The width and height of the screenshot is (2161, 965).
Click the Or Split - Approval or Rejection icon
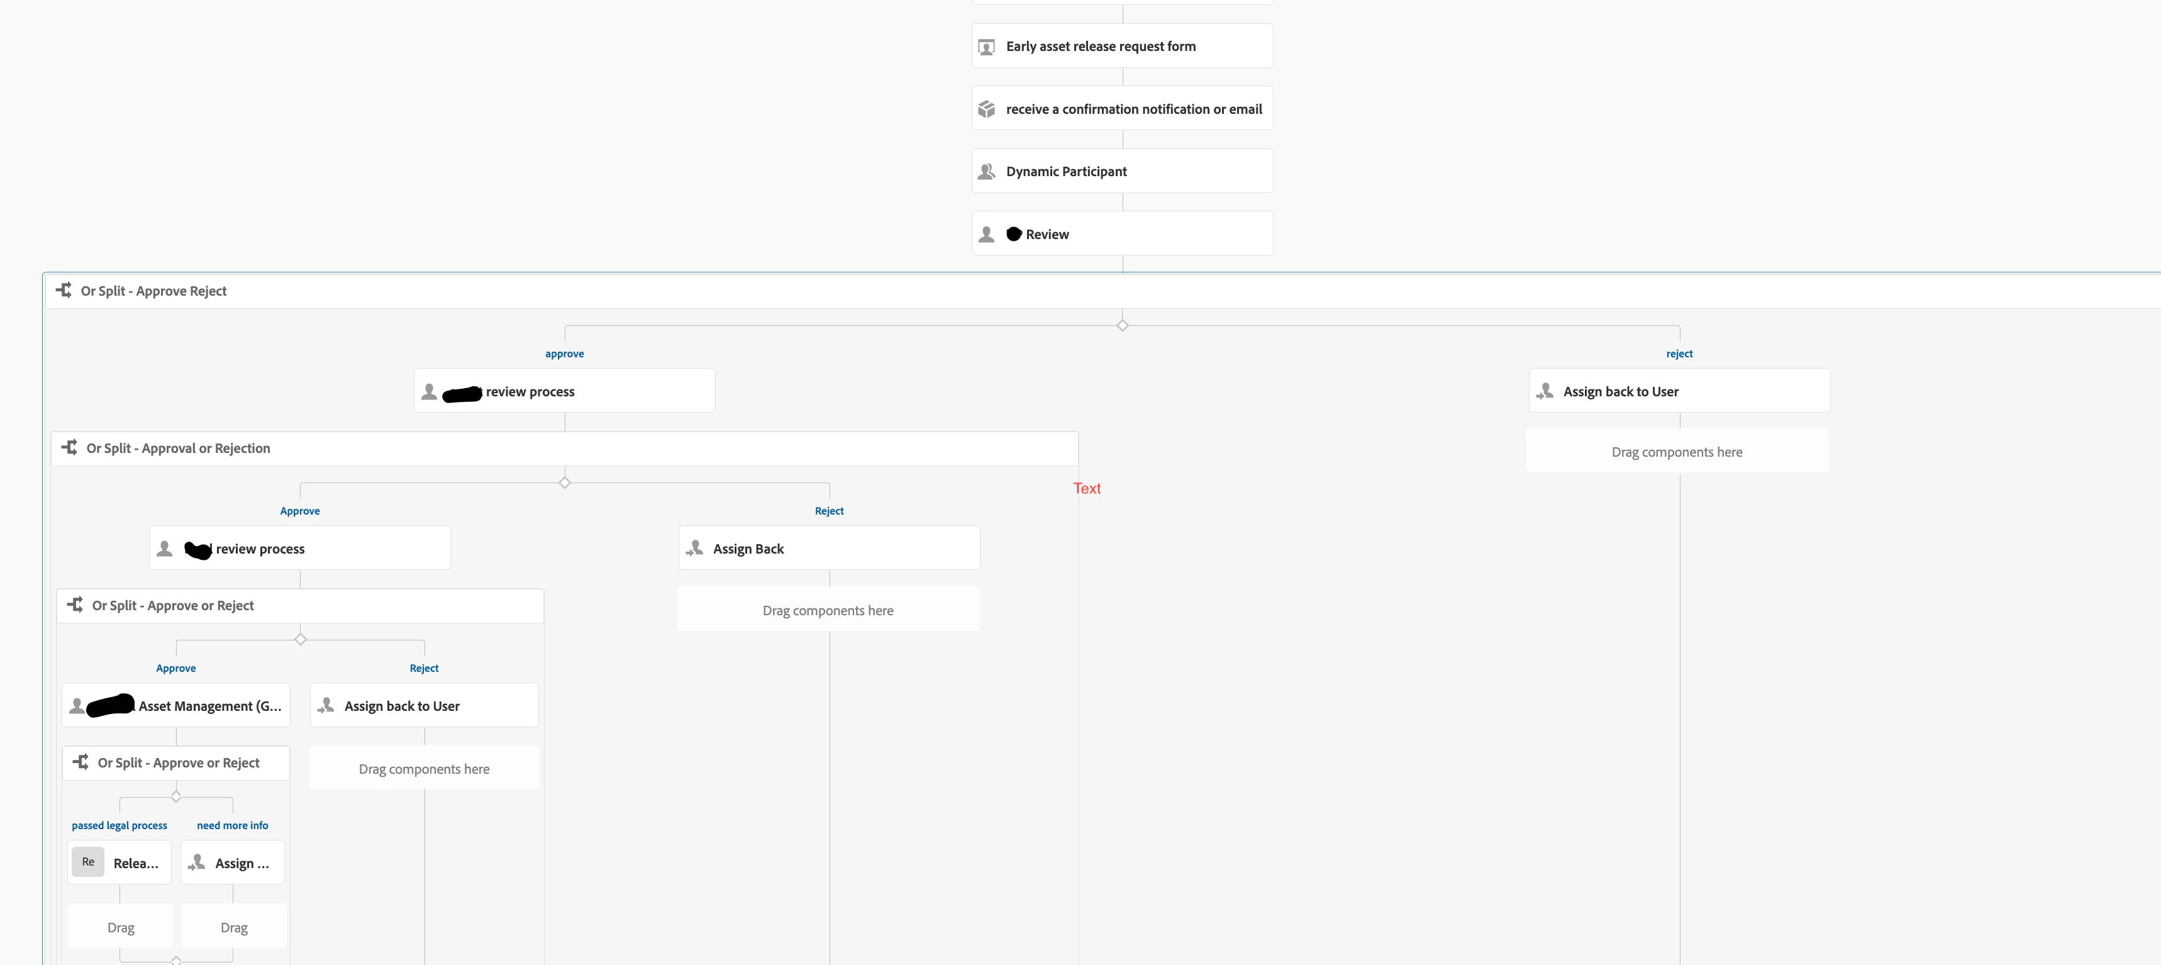tap(70, 447)
